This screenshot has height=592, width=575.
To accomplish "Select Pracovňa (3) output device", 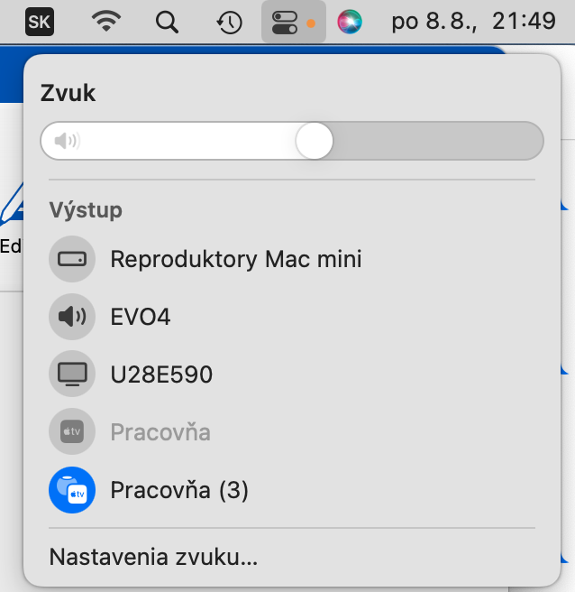I will coord(179,490).
